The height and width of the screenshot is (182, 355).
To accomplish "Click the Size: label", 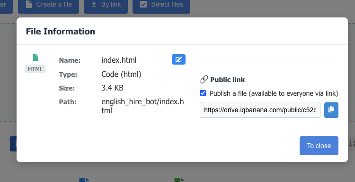I will point(67,88).
